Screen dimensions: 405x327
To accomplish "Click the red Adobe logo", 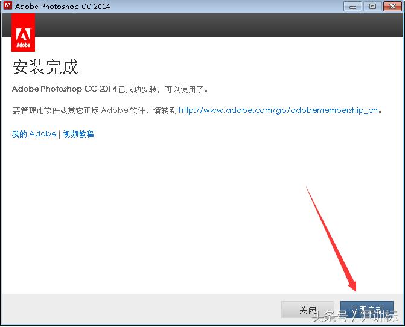I will (24, 33).
